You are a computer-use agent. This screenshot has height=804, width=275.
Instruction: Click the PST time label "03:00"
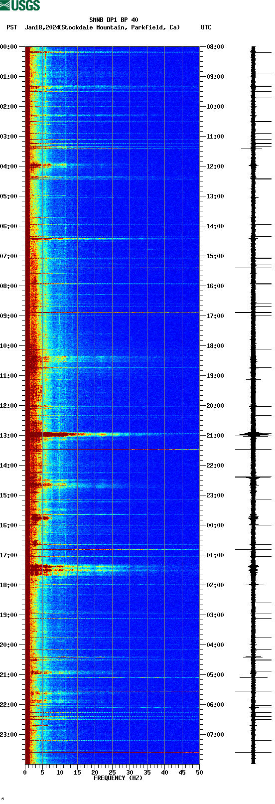9,137
